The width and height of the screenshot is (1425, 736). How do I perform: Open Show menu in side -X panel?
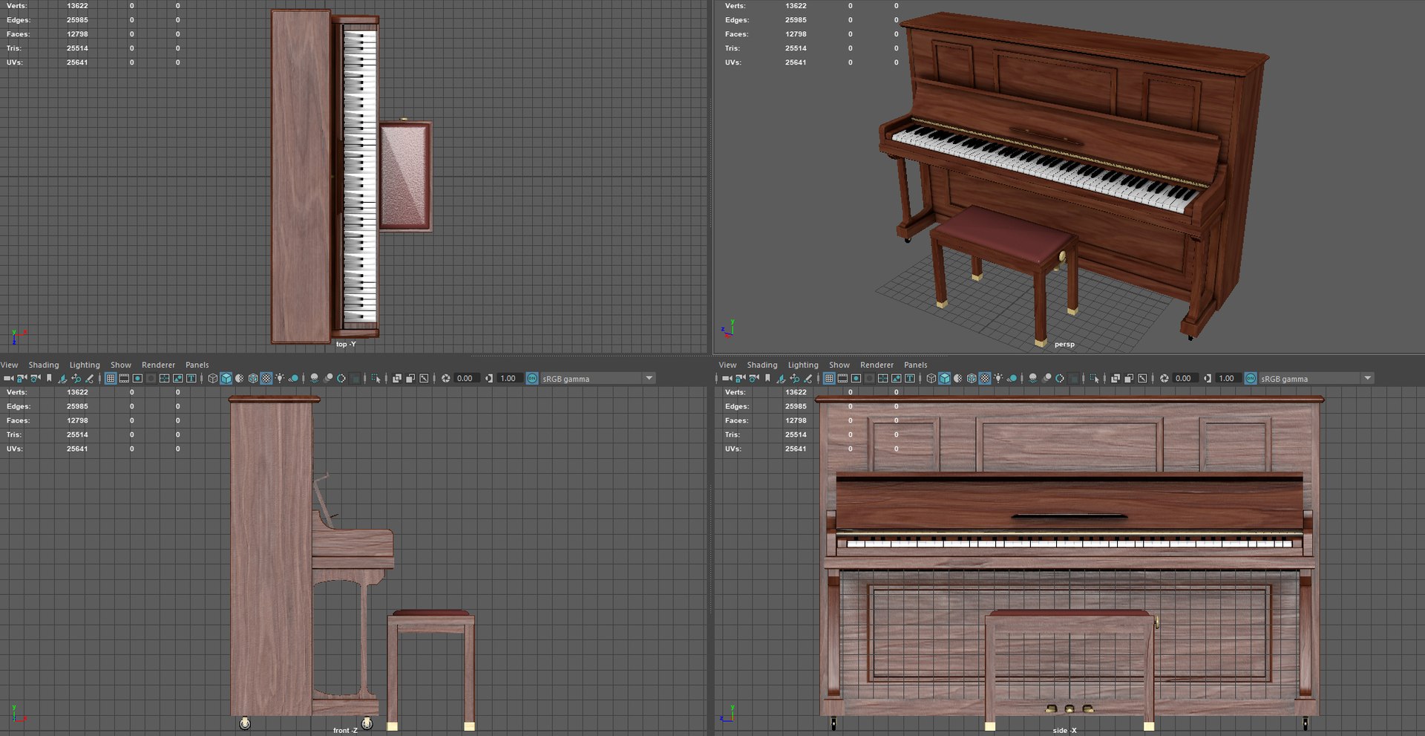839,365
